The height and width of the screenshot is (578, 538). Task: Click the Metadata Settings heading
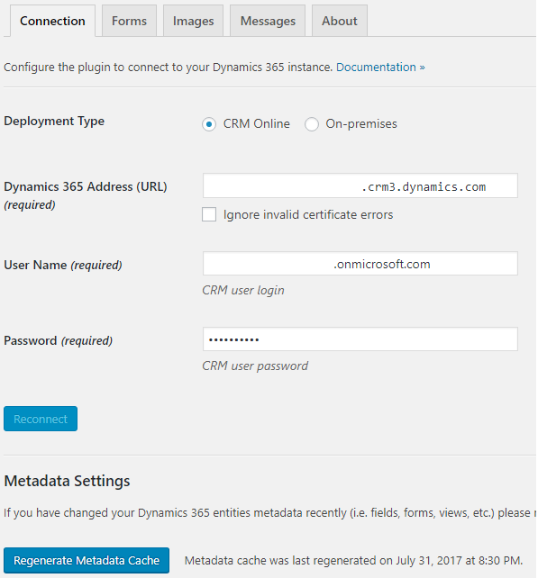(67, 481)
